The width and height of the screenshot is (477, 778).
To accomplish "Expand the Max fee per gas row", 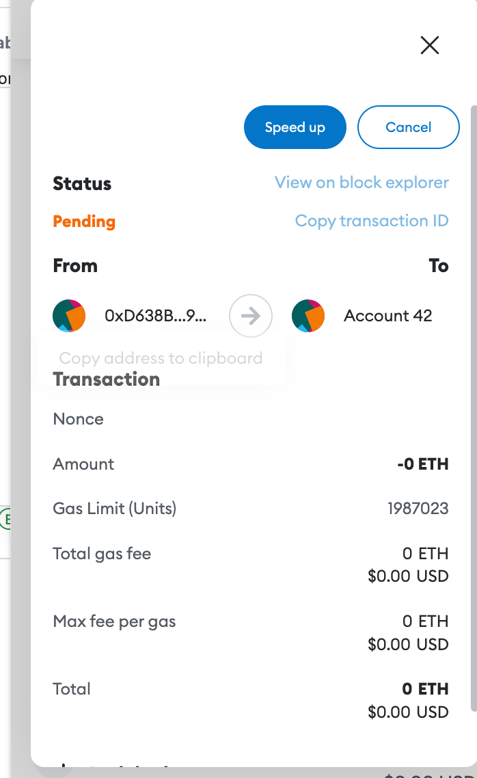I will (113, 621).
